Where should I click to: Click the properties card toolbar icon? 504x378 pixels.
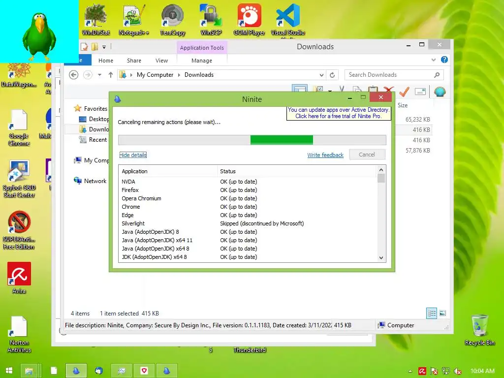click(x=420, y=92)
